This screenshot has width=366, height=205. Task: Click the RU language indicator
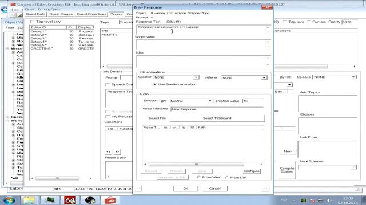[x=284, y=200]
